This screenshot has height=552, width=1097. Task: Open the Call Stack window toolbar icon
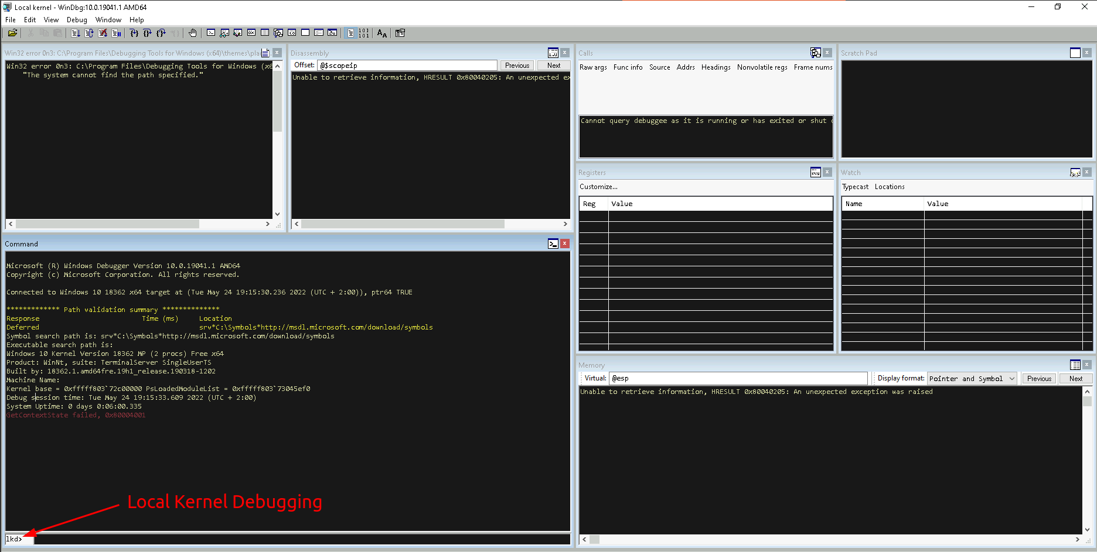pos(278,33)
